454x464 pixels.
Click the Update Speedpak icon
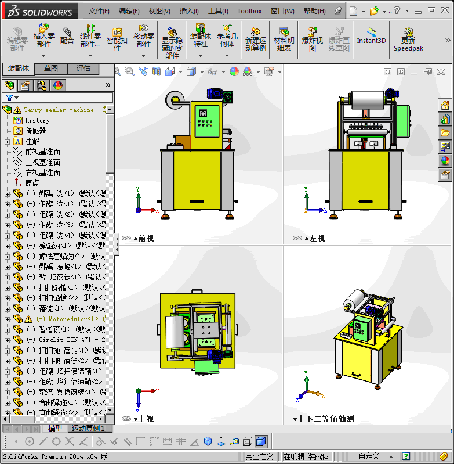coord(408,39)
